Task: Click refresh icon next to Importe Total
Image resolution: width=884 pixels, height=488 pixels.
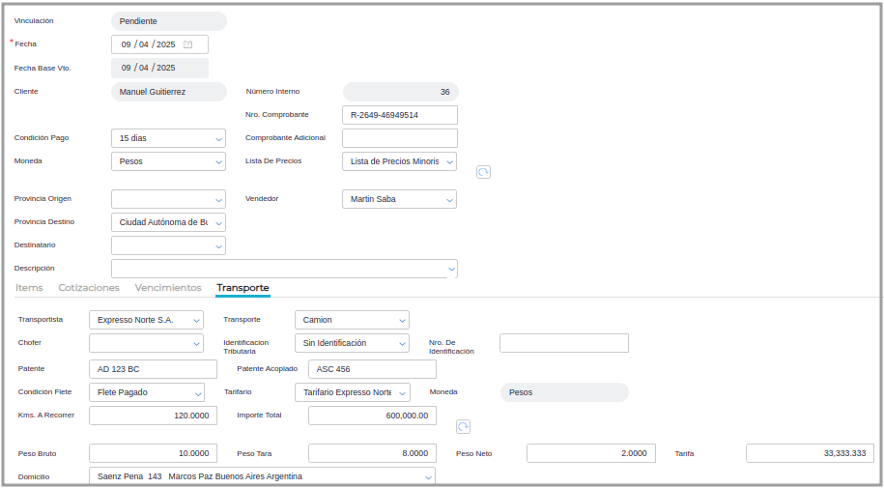Action: [463, 426]
